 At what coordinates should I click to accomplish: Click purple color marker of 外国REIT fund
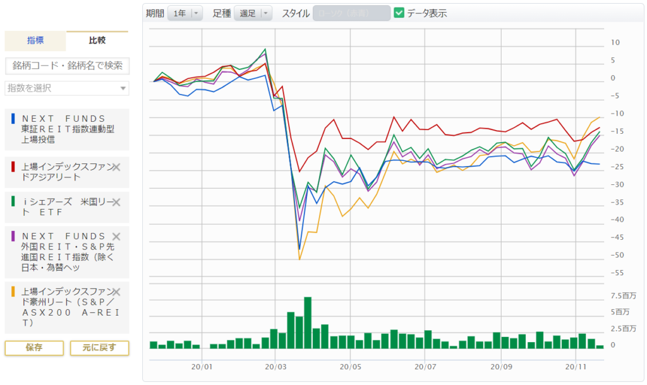(x=13, y=236)
